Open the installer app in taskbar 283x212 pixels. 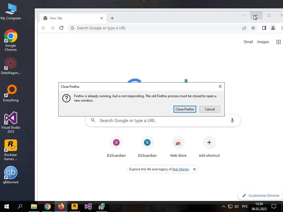102,206
